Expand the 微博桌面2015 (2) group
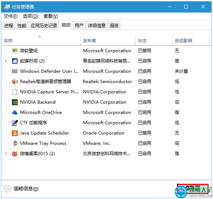This screenshot has height=199, width=213. point(6,154)
